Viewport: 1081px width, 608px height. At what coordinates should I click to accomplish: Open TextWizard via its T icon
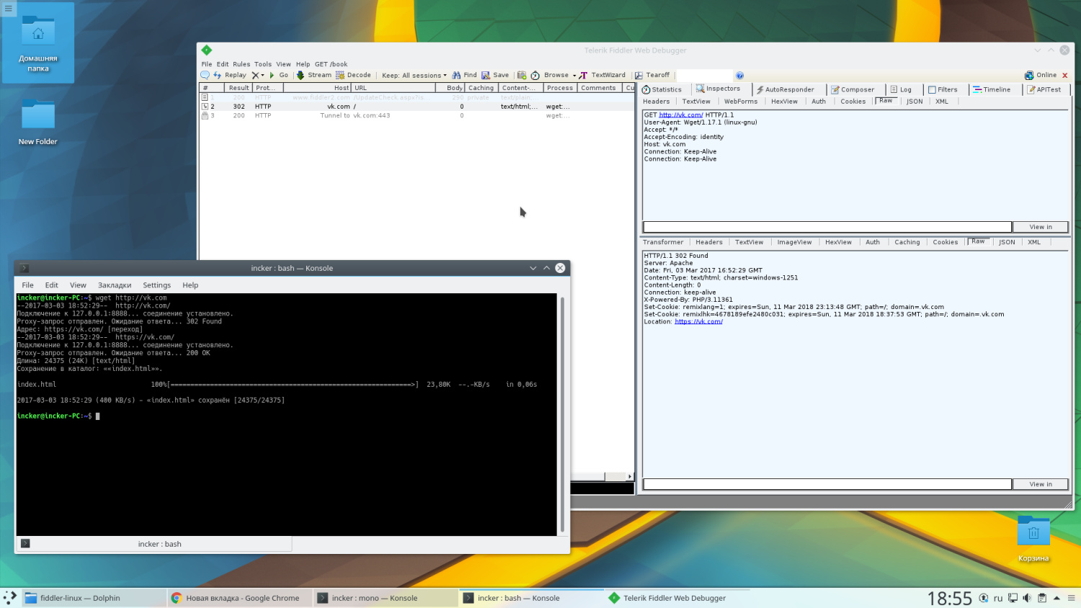click(x=583, y=75)
